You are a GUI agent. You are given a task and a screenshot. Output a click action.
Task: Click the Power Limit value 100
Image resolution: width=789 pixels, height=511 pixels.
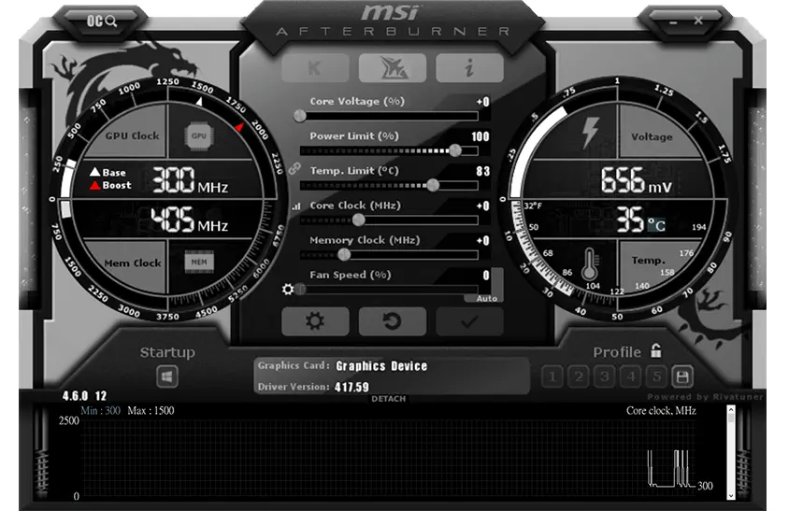click(481, 136)
